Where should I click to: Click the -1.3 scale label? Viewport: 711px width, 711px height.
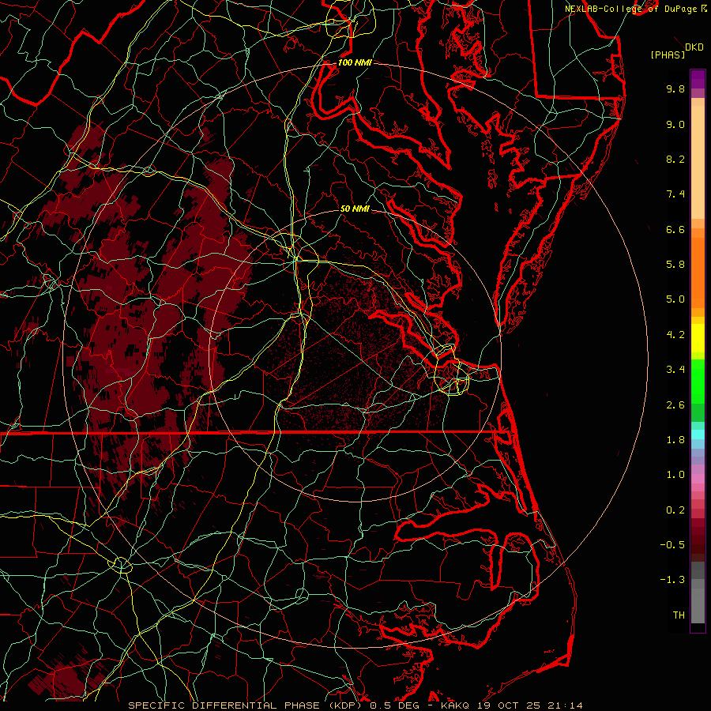point(672,580)
